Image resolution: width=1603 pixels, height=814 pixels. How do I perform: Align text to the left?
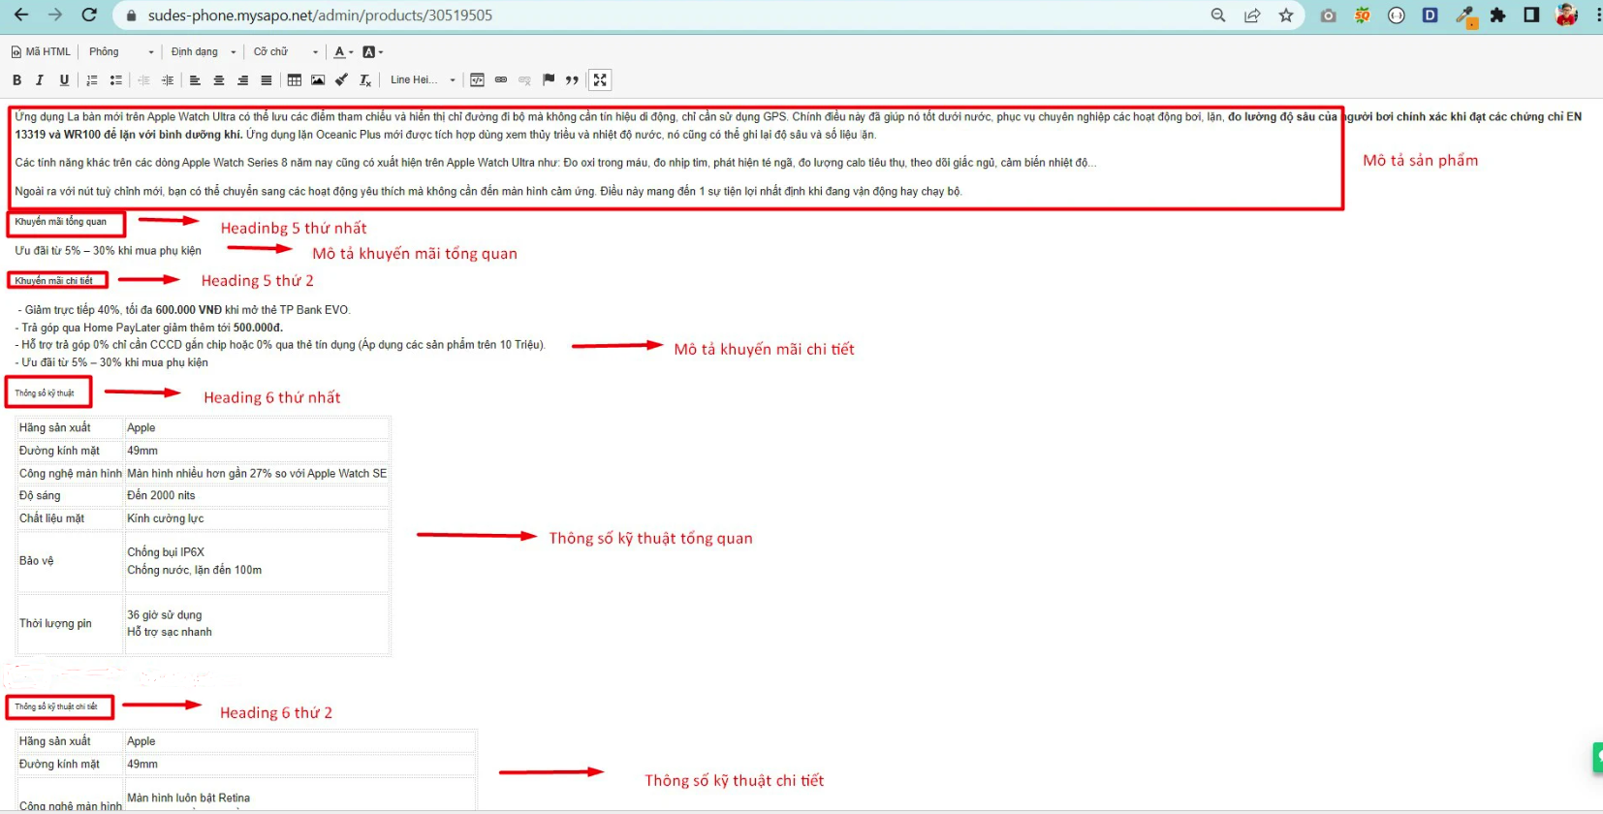pyautogui.click(x=195, y=80)
